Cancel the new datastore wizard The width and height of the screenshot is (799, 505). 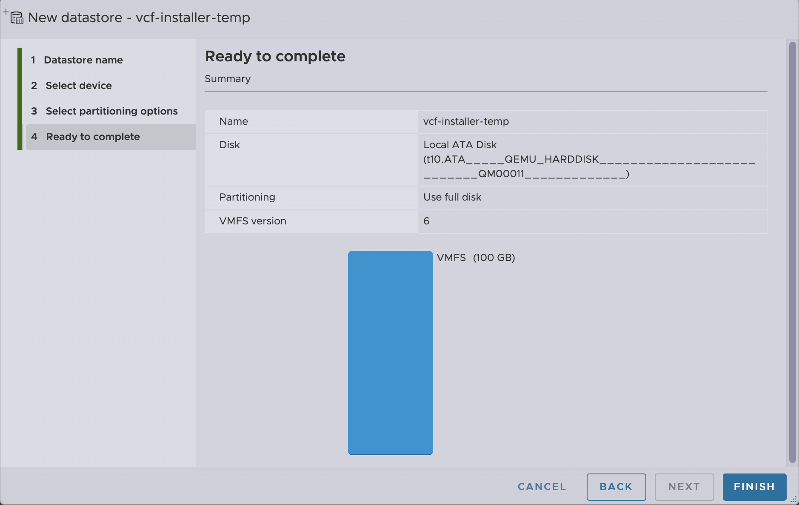(x=542, y=487)
